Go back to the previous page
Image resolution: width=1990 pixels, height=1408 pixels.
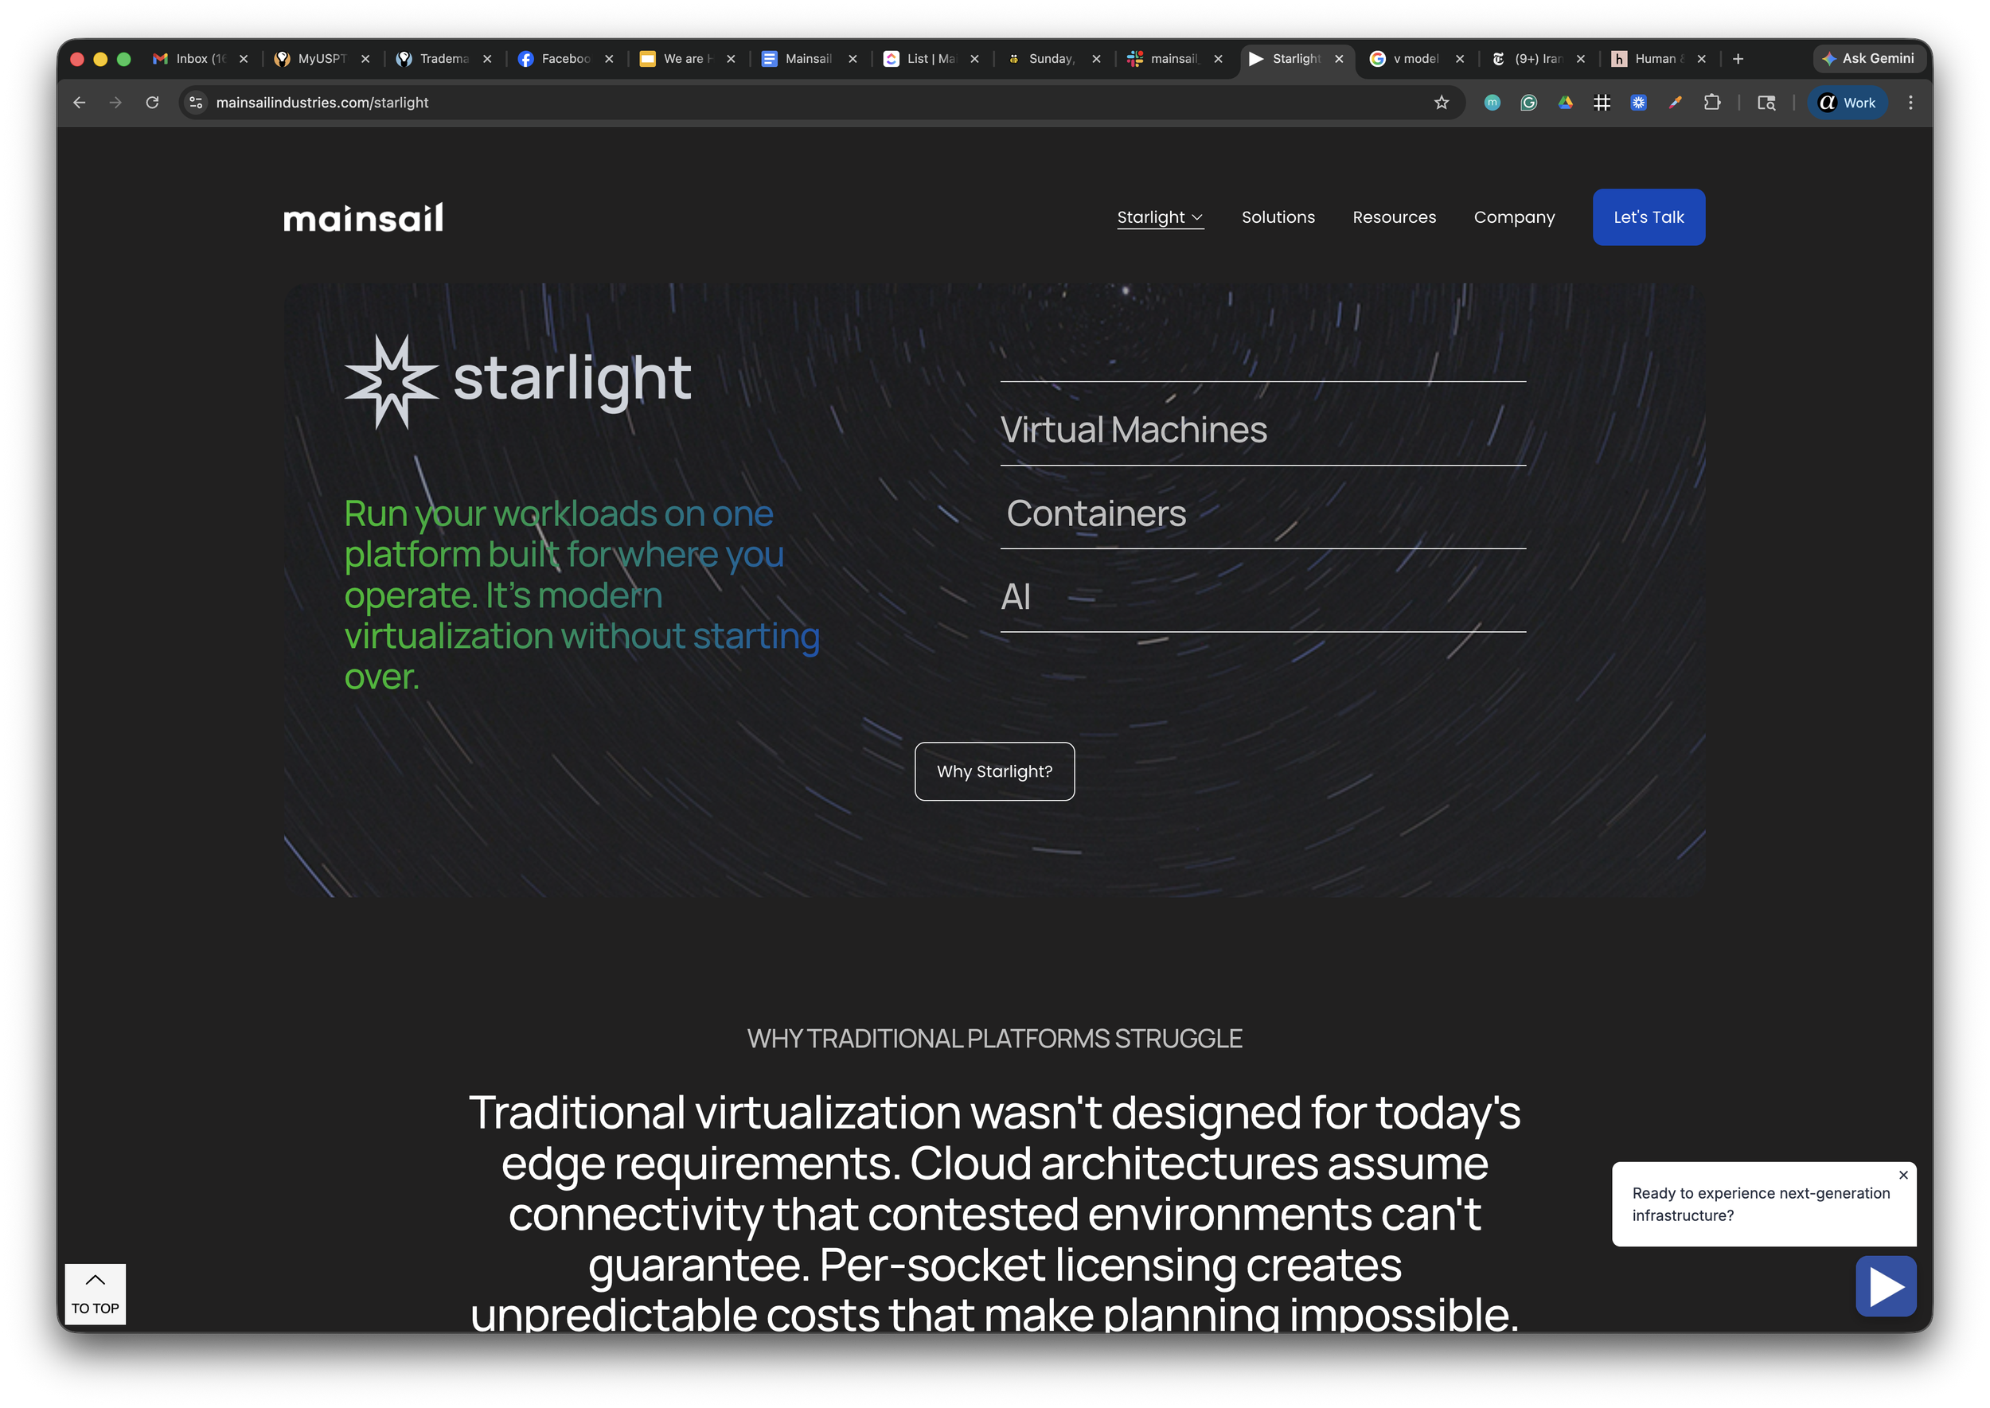[x=80, y=103]
